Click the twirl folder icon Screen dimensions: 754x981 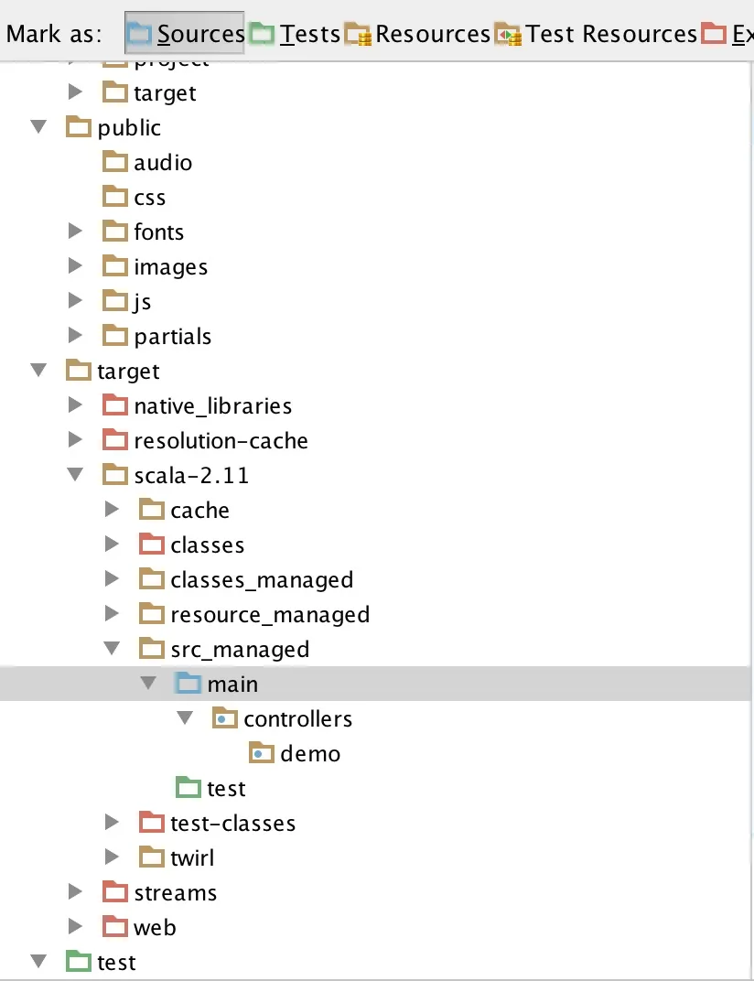tap(152, 857)
